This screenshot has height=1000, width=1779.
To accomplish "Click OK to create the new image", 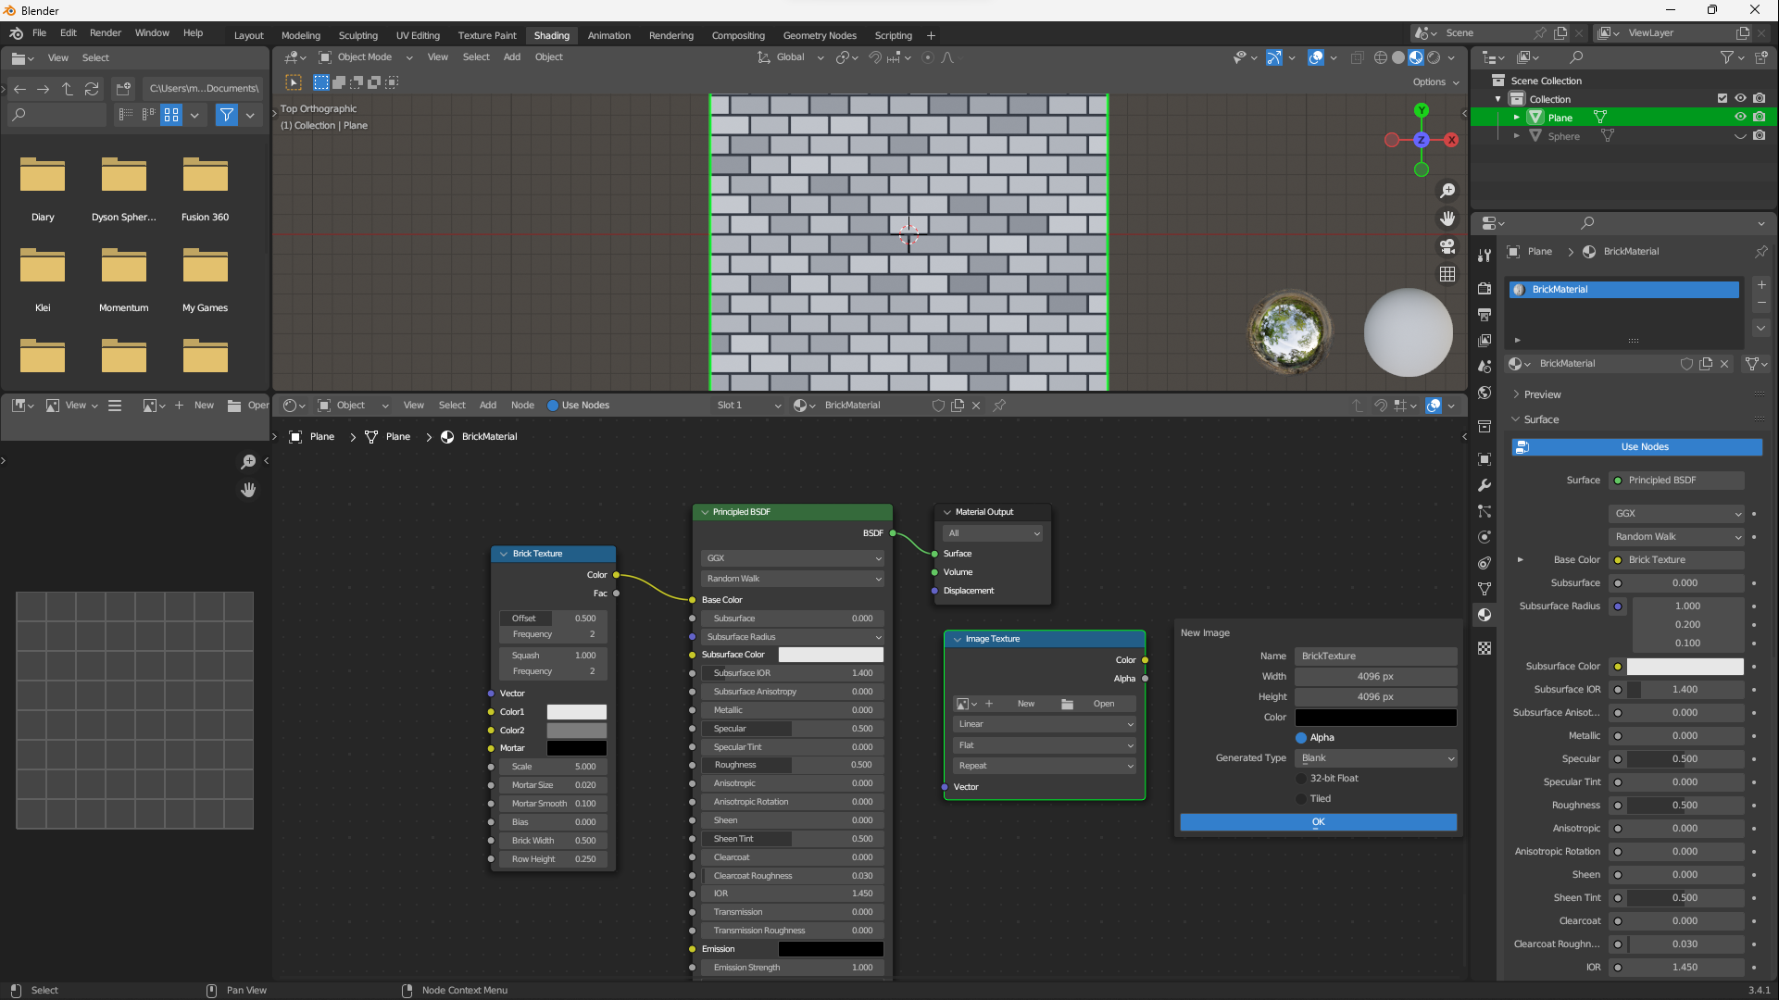I will (x=1317, y=822).
